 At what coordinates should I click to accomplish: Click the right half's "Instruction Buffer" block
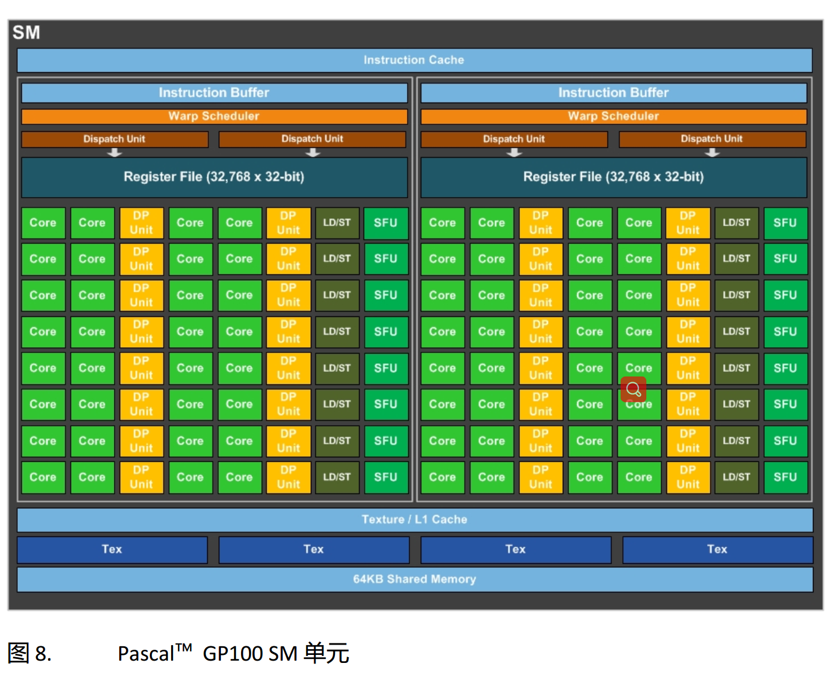pyautogui.click(x=614, y=93)
